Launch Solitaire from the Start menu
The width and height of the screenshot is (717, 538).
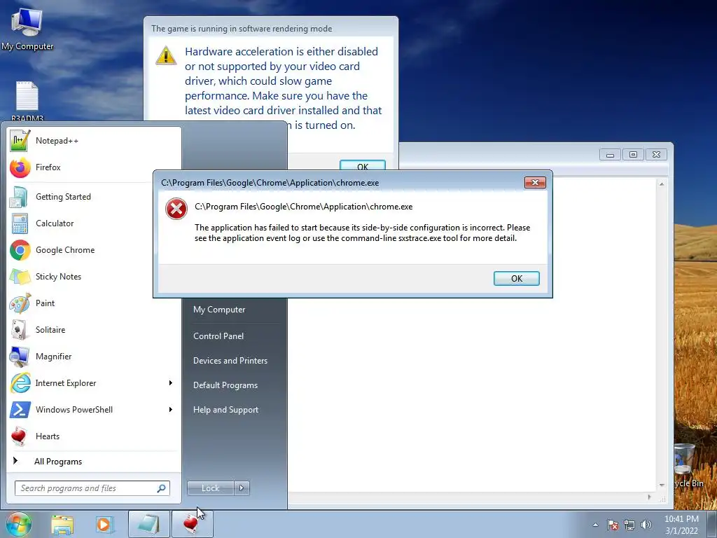[x=94, y=329]
